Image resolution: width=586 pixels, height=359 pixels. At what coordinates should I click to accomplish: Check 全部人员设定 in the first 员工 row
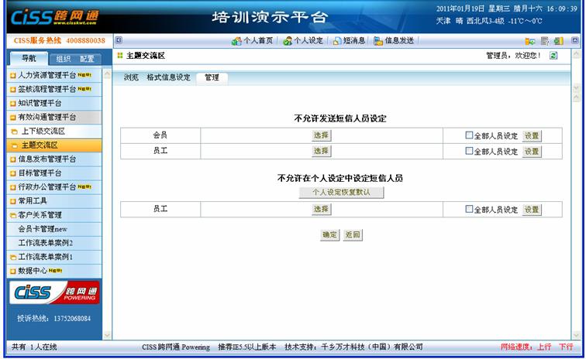469,151
